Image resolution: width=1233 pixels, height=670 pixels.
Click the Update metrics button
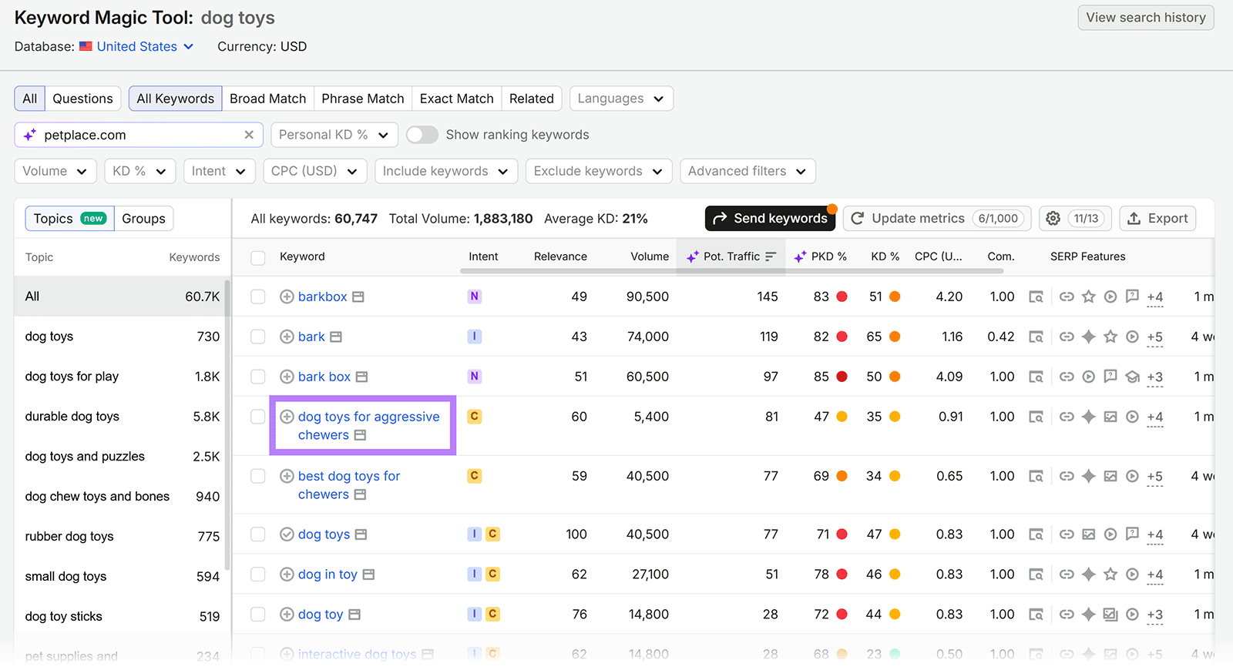click(937, 219)
